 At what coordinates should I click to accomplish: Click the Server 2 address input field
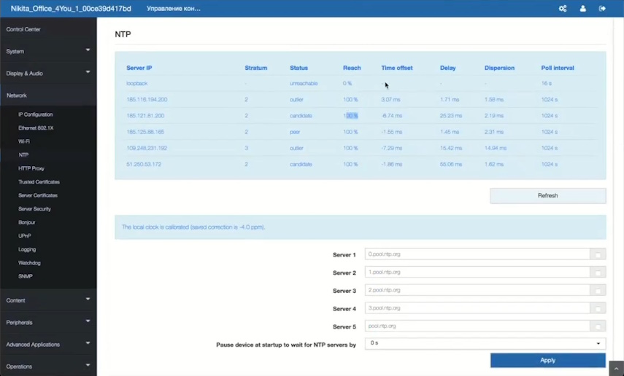477,273
